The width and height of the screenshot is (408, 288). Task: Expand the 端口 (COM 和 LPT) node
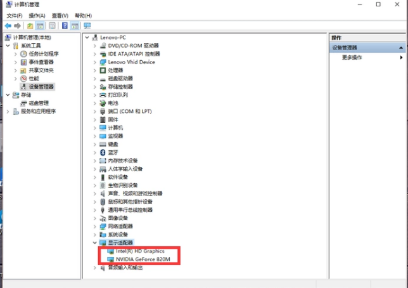(95, 111)
